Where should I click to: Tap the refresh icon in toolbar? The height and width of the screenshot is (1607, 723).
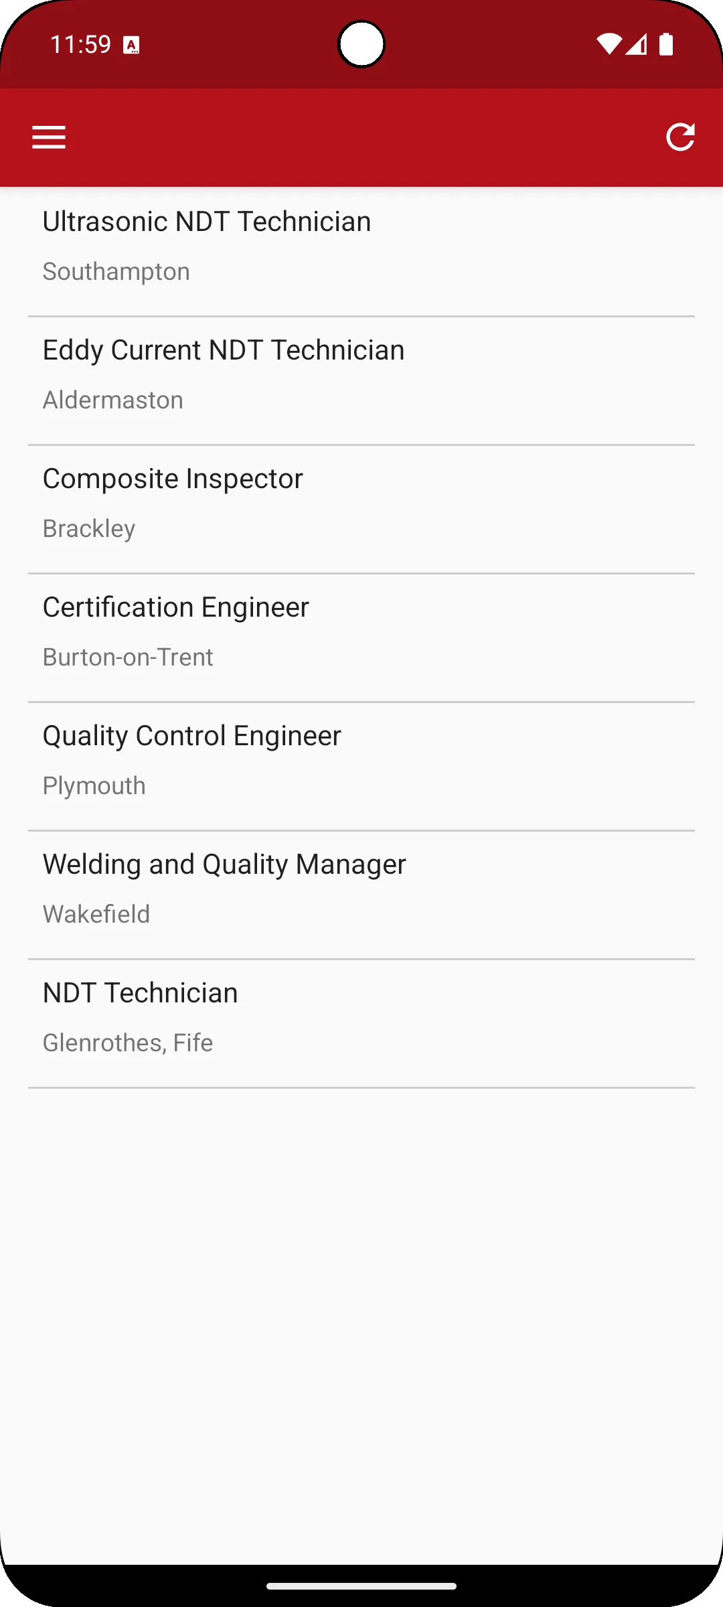tap(680, 137)
